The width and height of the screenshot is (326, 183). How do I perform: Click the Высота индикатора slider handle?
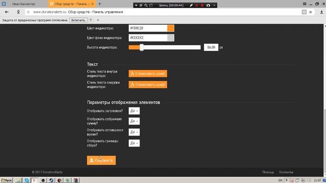click(142, 47)
